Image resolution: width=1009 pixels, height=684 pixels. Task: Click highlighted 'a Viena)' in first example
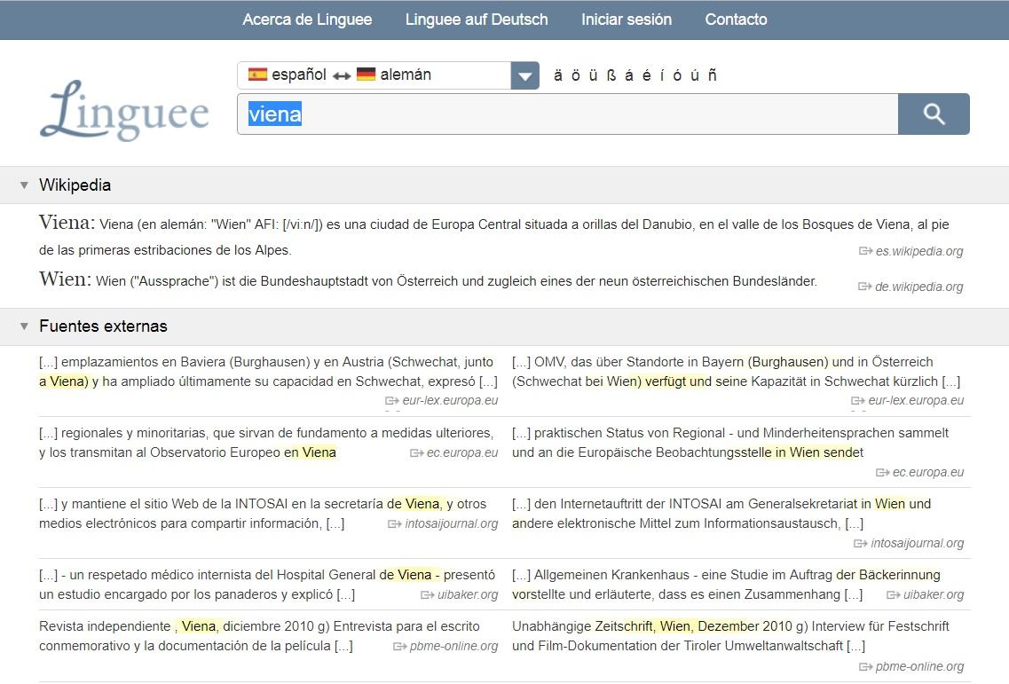64,381
